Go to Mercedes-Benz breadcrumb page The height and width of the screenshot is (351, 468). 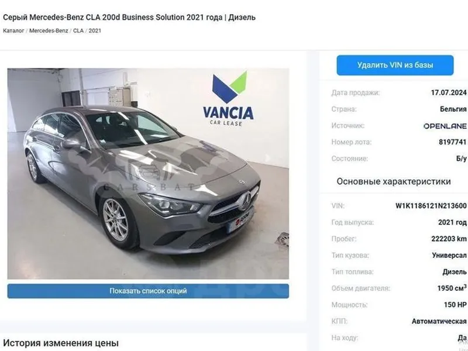(x=49, y=30)
